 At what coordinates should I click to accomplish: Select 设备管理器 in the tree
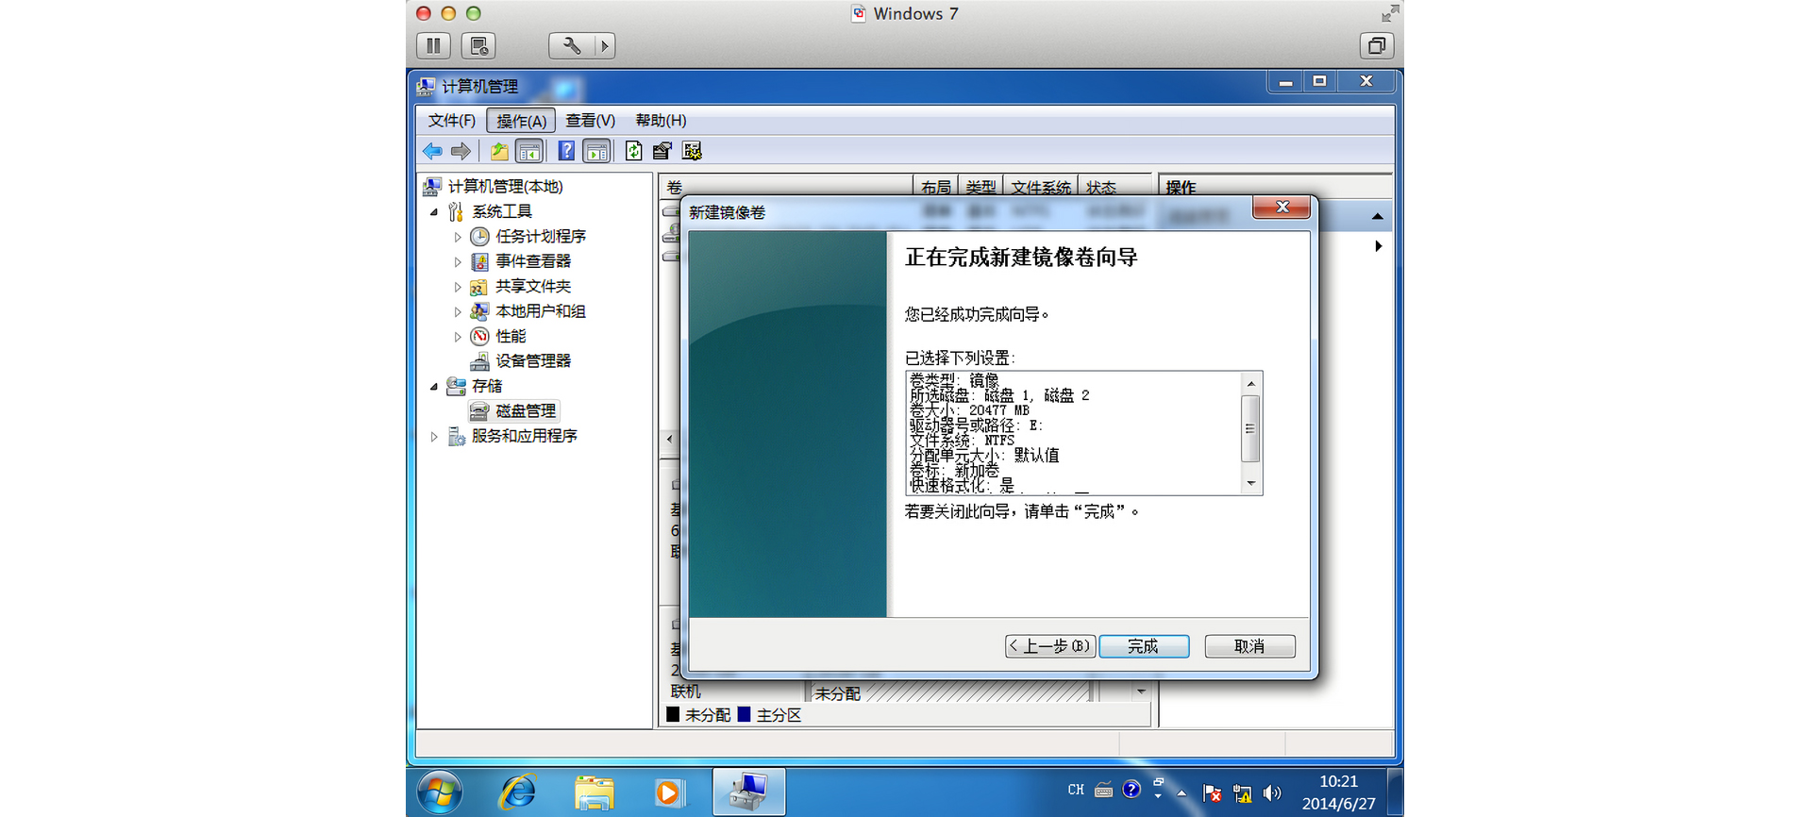point(533,361)
